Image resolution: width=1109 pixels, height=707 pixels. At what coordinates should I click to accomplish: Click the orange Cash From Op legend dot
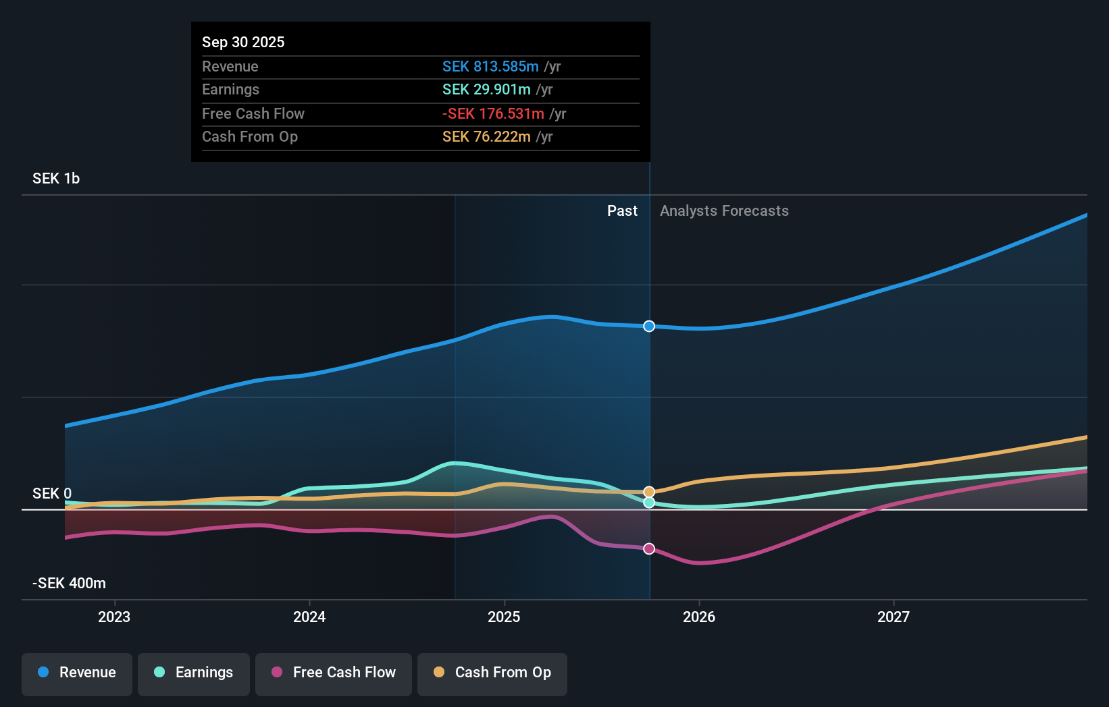439,673
